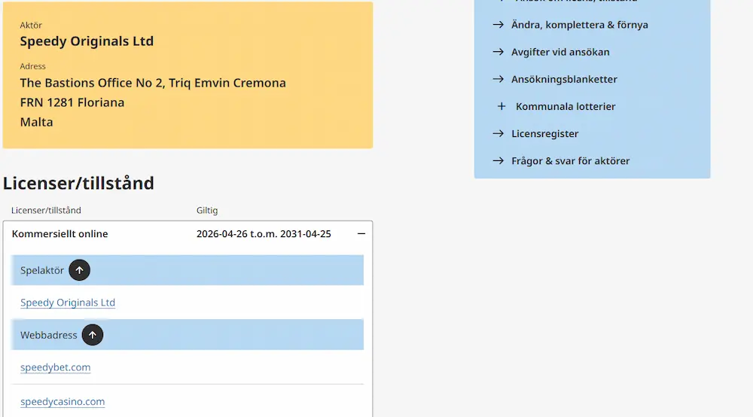
Task: Collapse the Kommersiellt online license row
Action: click(361, 233)
